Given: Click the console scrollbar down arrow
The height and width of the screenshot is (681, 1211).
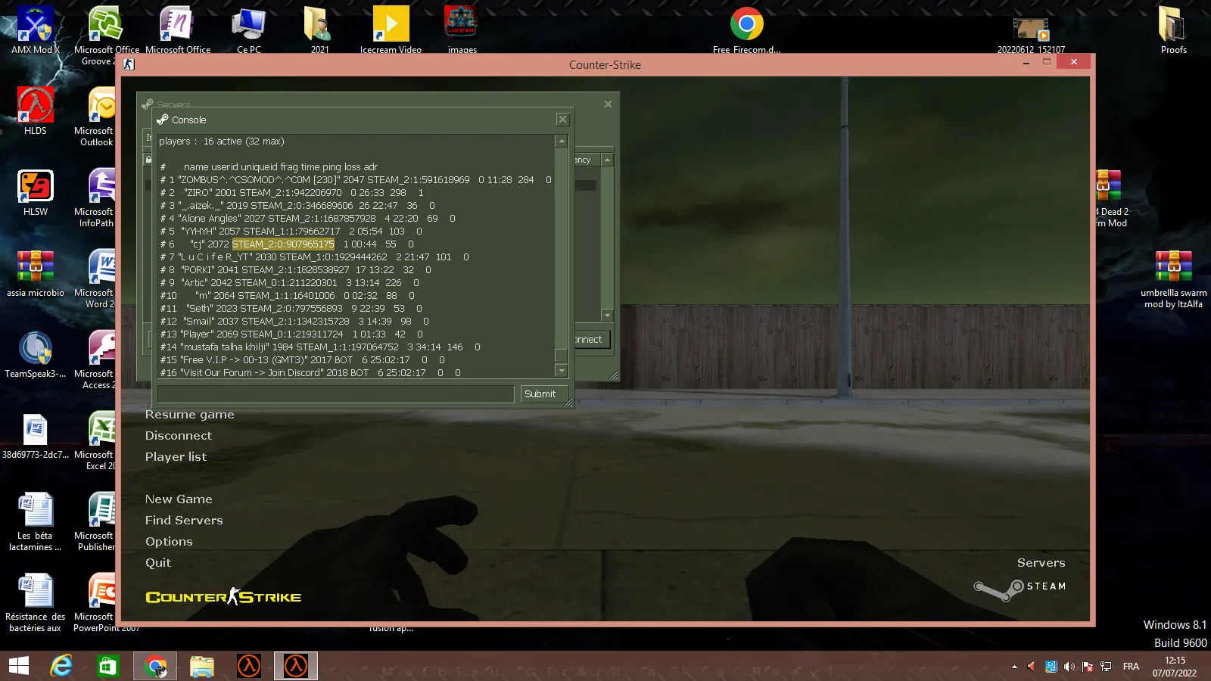Looking at the screenshot, I should pyautogui.click(x=562, y=371).
